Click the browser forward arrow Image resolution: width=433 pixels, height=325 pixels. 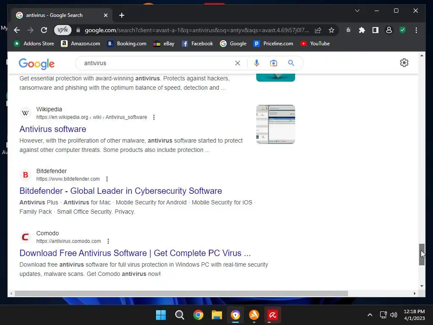pyautogui.click(x=30, y=30)
